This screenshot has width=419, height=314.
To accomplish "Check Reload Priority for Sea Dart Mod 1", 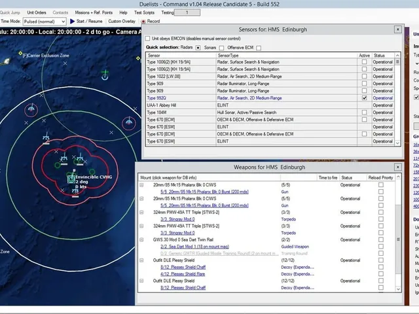I will 381,247.
